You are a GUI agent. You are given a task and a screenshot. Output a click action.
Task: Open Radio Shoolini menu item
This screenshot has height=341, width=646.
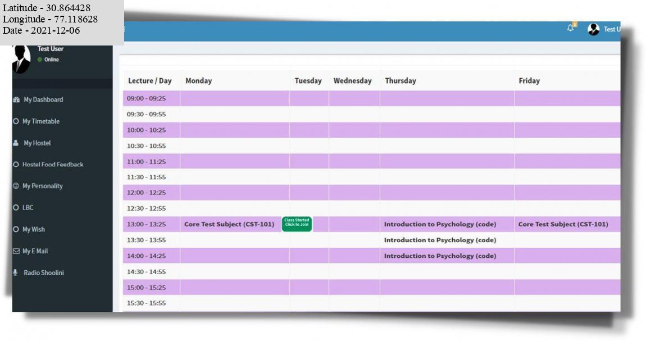(x=44, y=272)
